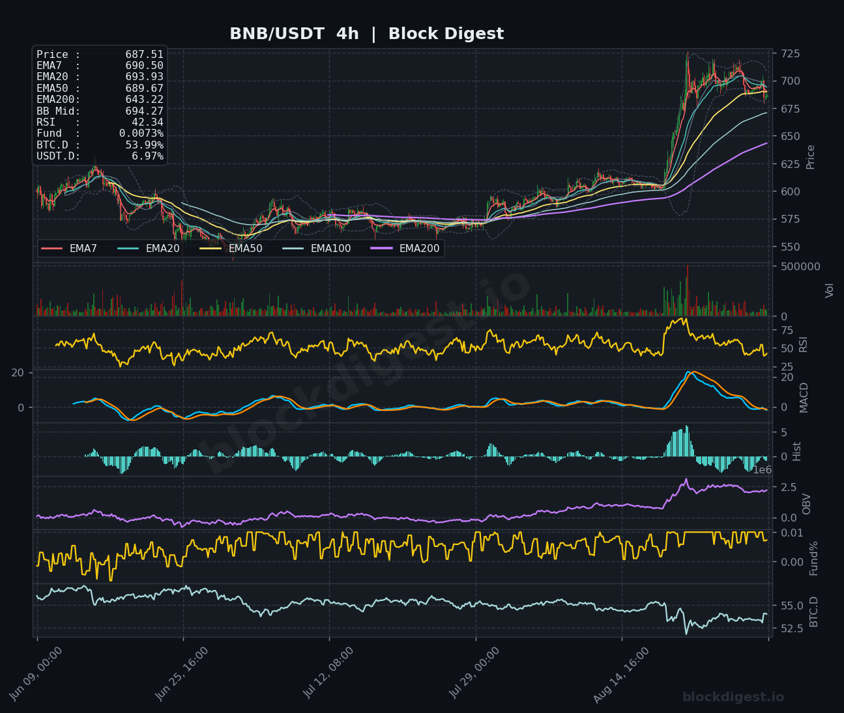Select the EMA20 693.93 row in the info box
Screen dimensions: 844x713
pyautogui.click(x=100, y=77)
